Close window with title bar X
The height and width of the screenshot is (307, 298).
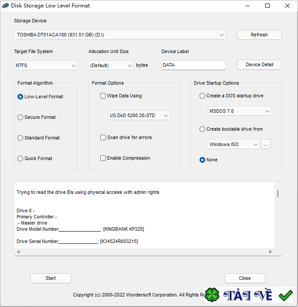coord(287,6)
